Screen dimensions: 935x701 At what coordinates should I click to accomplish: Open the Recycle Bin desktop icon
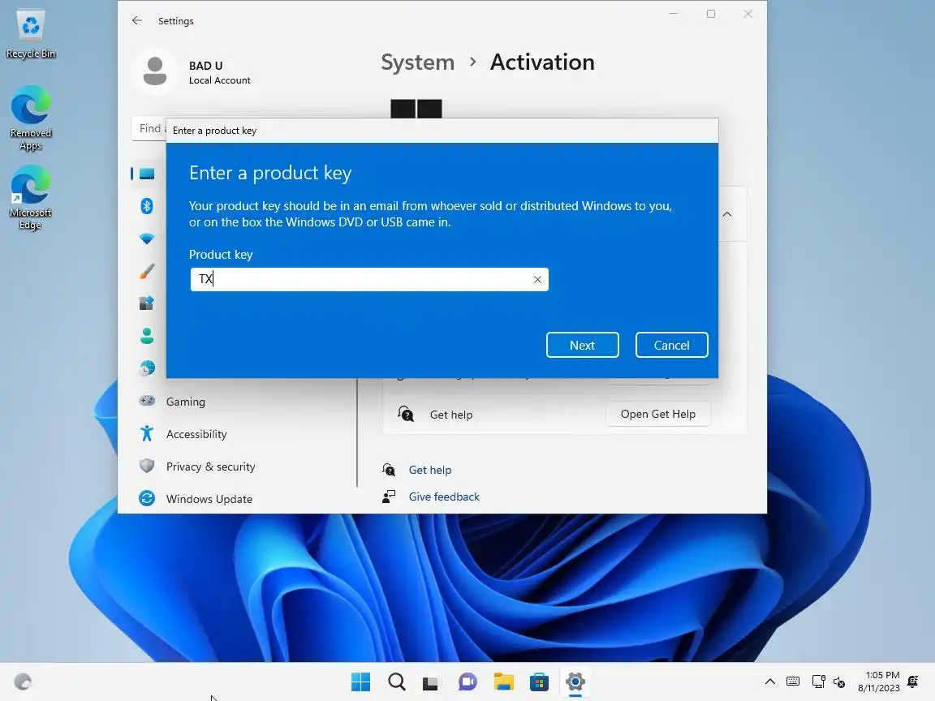(x=30, y=34)
